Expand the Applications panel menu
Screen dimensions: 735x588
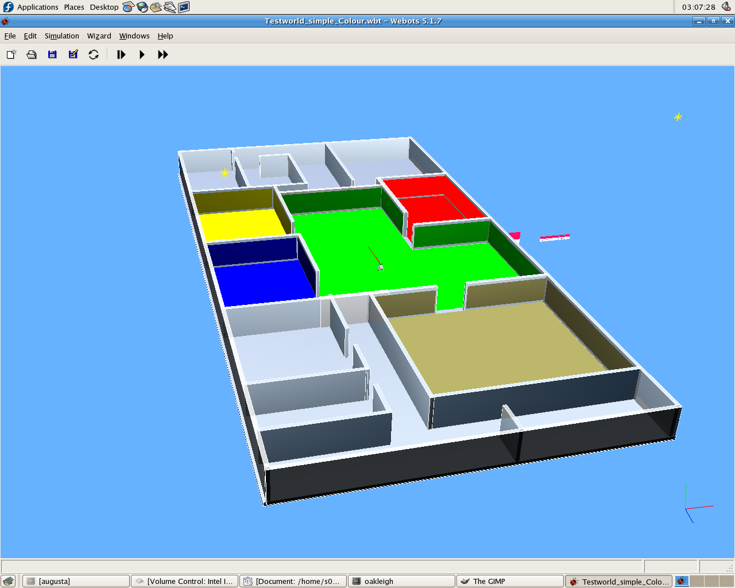[37, 7]
